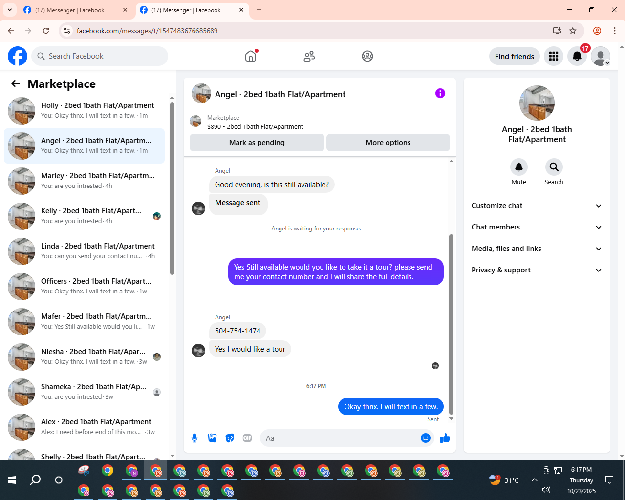
Task: Open the Windows notification center
Action: pos(609,480)
